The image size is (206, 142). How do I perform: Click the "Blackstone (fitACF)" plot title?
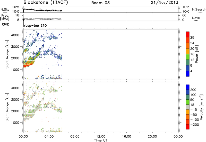tap(46, 2)
